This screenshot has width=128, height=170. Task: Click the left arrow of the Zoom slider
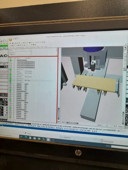tap(103, 125)
